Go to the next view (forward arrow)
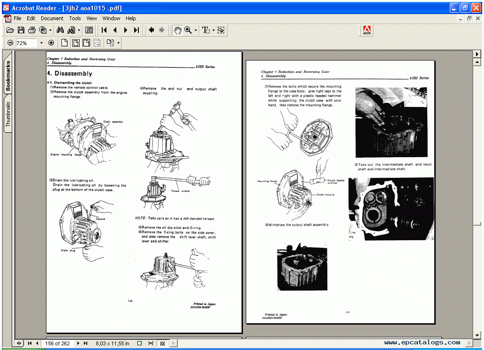Viewport: 484px width, 350px height. coord(162,30)
